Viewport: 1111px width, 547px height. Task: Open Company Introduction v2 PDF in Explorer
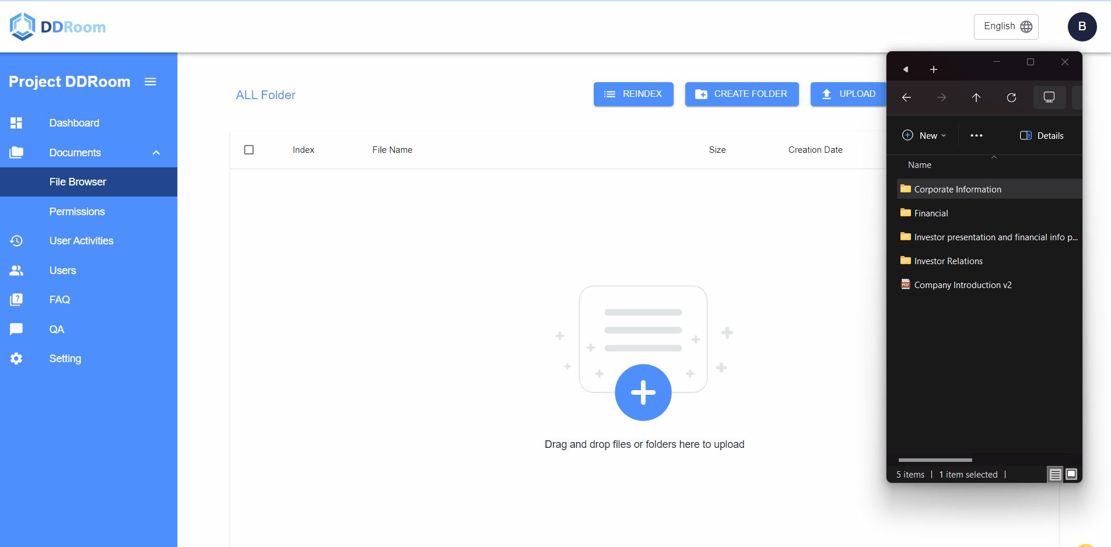pyautogui.click(x=962, y=285)
